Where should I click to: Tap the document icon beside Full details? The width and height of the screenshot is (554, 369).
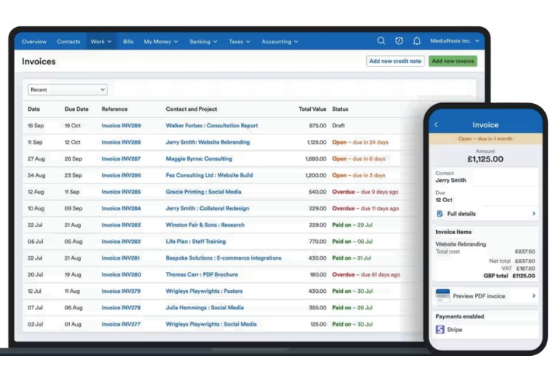click(x=440, y=214)
